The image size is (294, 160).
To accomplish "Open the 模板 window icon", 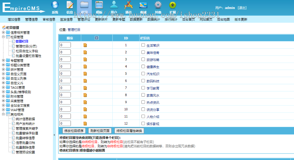I will tap(99, 5).
